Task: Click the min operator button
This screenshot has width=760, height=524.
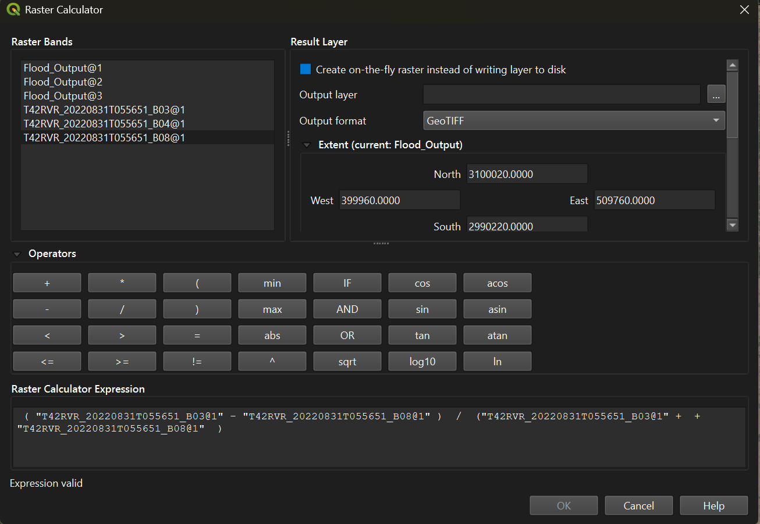Action: pyautogui.click(x=272, y=283)
